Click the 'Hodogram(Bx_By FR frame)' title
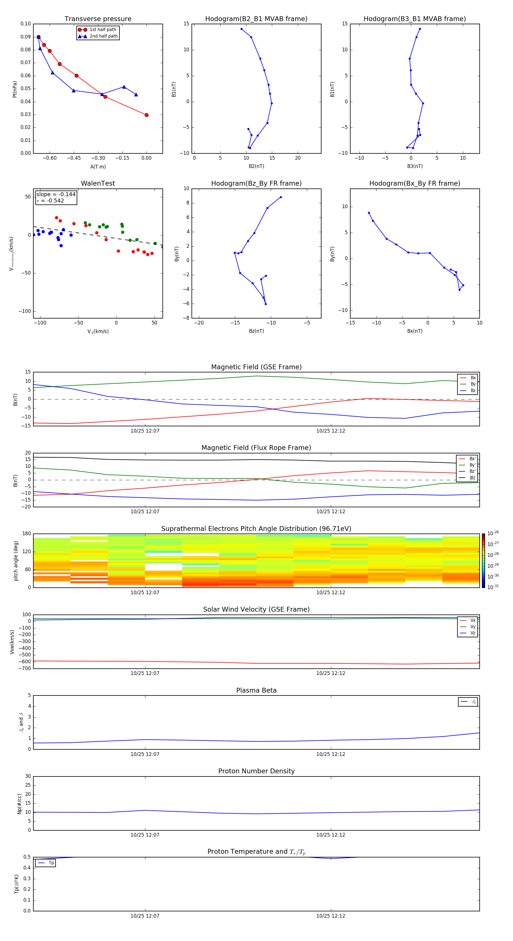This screenshot has width=513, height=941. (415, 183)
